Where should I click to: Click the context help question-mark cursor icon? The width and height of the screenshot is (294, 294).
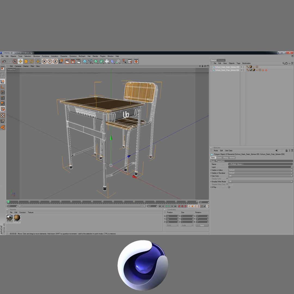pos(124,61)
